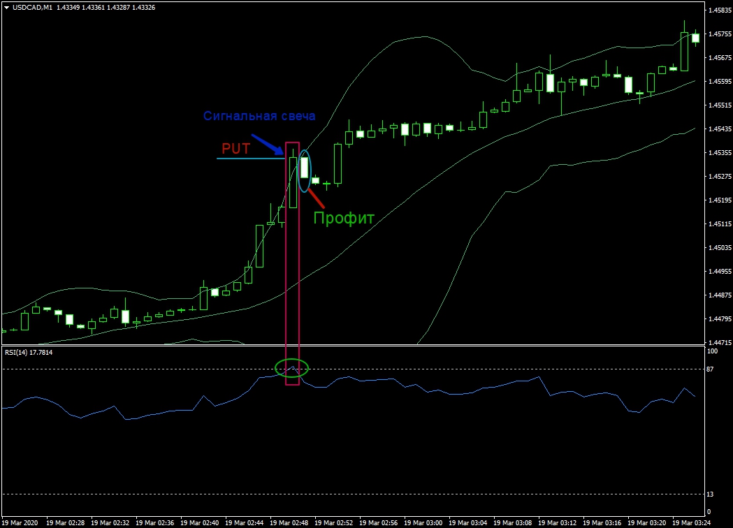733x528 pixels.
Task: Select the green ellipse on the RSI peak
Action: tap(291, 367)
